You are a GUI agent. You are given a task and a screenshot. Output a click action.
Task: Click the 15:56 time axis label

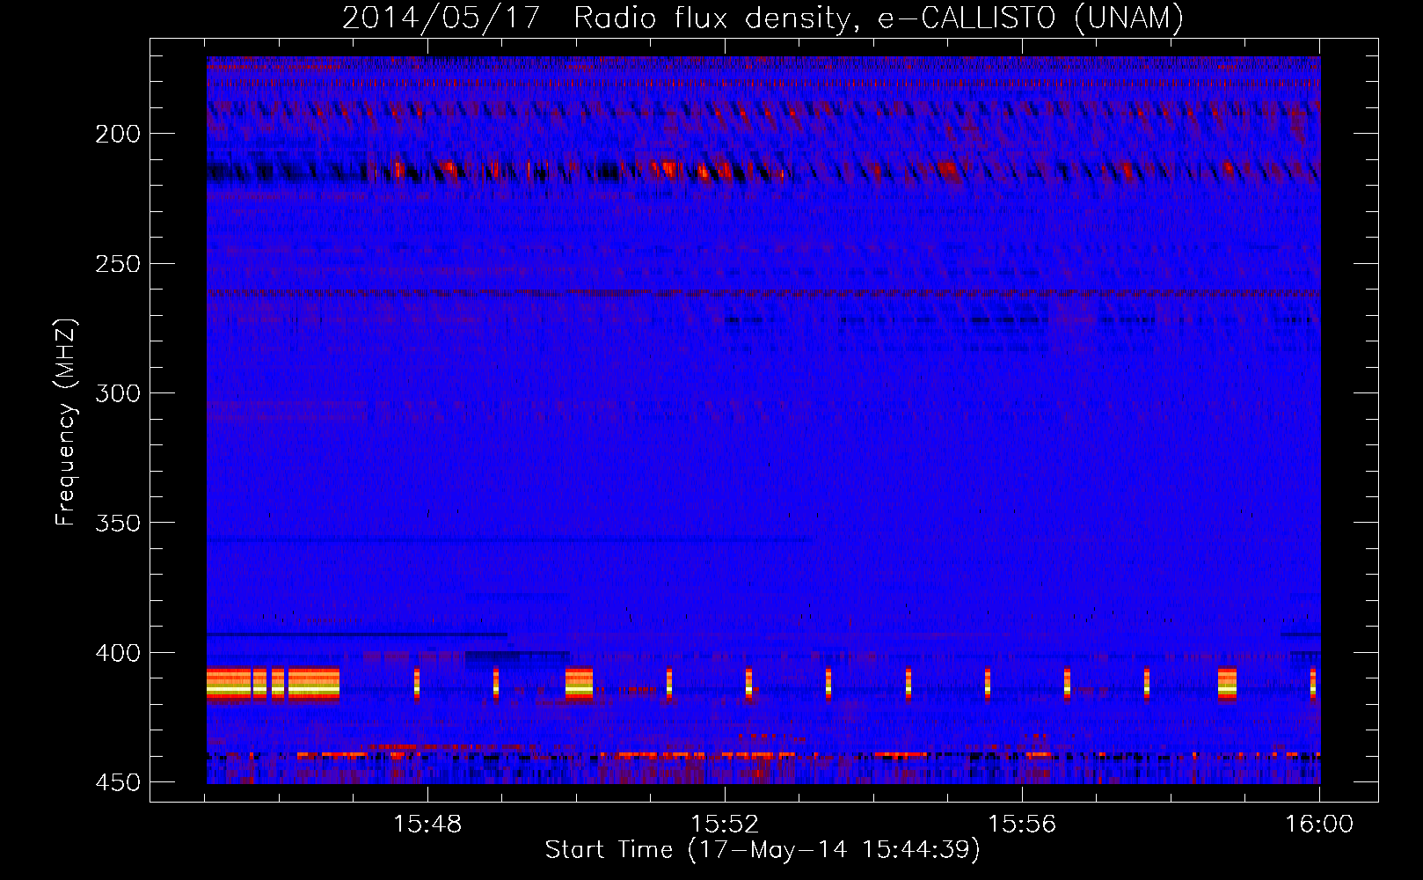tap(1022, 825)
